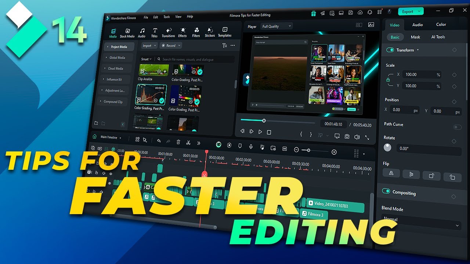The height and width of the screenshot is (264, 470).
Task: Click the waveform scope icon above the player
Action: click(371, 25)
